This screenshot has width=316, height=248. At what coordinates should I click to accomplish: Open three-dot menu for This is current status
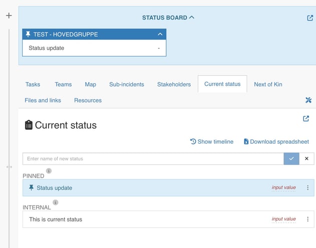307,219
